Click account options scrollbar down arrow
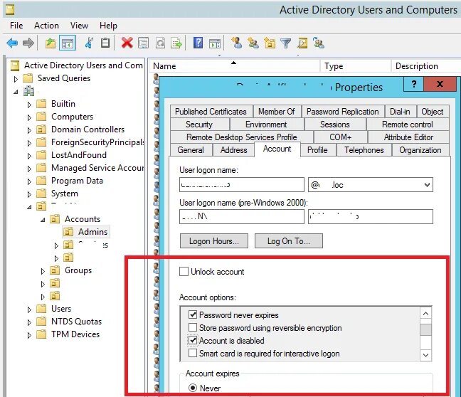 (425, 355)
